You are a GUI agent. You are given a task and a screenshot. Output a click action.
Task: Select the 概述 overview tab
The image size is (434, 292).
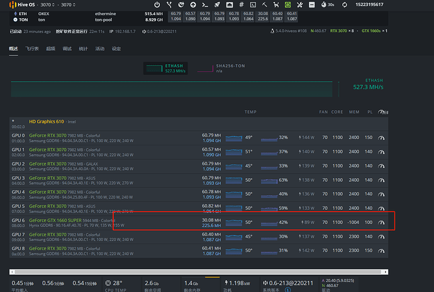point(13,48)
